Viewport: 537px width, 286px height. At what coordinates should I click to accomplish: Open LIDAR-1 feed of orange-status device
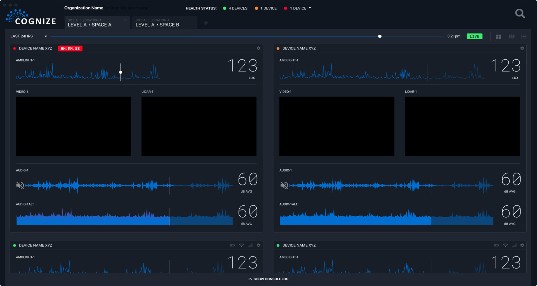462,126
